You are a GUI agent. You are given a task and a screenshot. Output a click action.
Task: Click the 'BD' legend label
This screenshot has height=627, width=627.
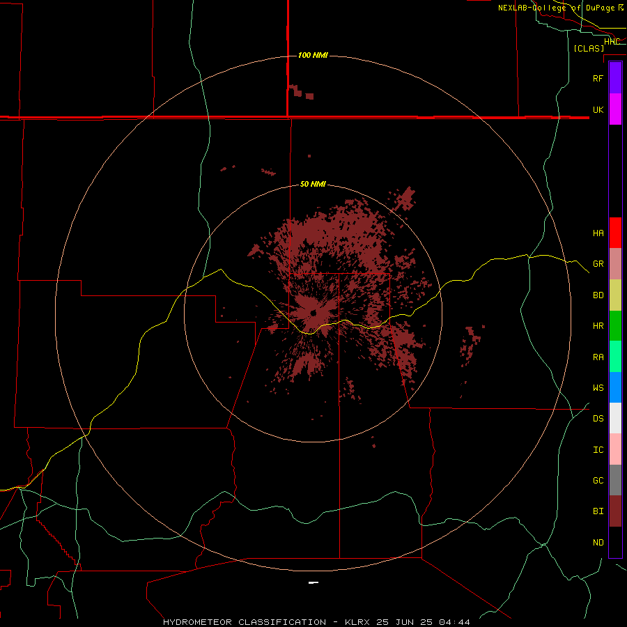pos(598,295)
